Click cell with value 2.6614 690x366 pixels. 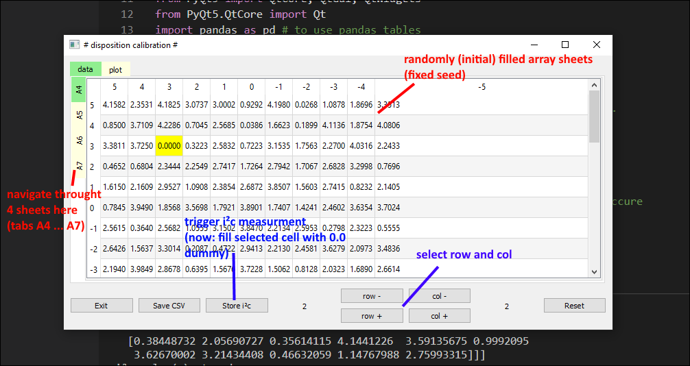pos(481,269)
